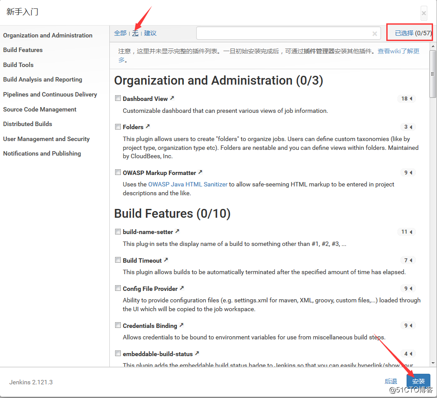Open Dashboard View external plugin link icon
The height and width of the screenshot is (398, 437).
(172, 98)
